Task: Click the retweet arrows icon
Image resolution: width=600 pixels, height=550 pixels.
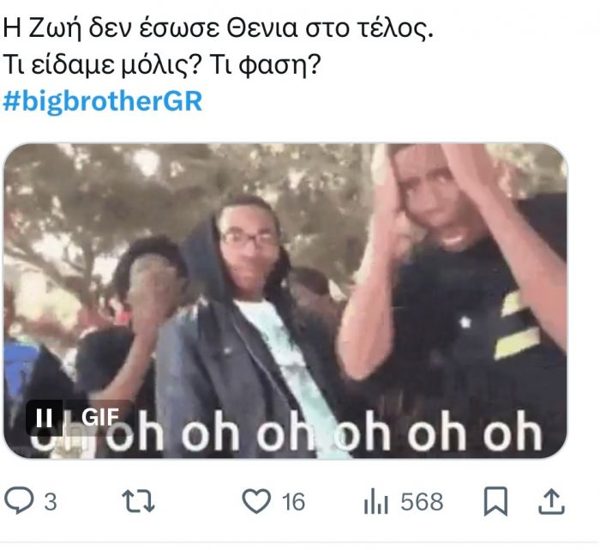Action: point(138,501)
